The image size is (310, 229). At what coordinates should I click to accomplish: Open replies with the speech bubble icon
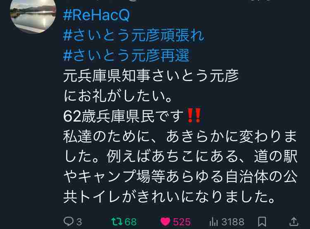(68, 222)
